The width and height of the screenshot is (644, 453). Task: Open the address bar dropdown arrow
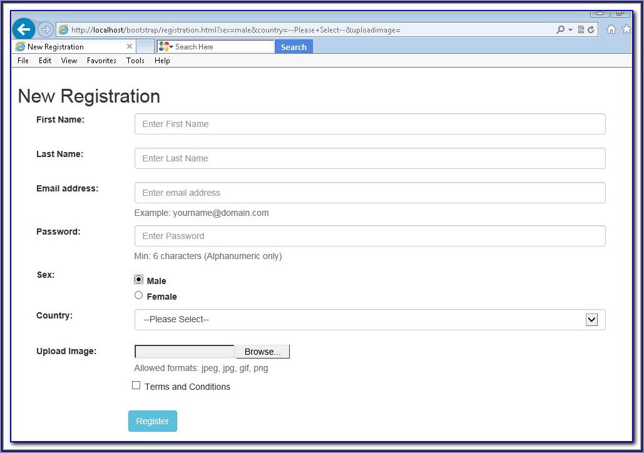coord(570,29)
